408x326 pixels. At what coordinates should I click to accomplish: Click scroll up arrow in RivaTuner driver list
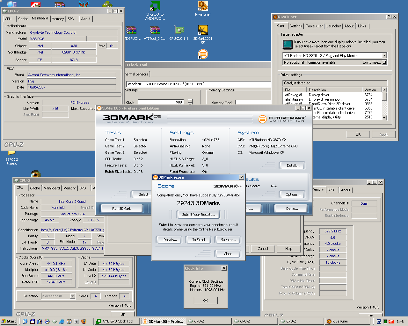coord(384,90)
